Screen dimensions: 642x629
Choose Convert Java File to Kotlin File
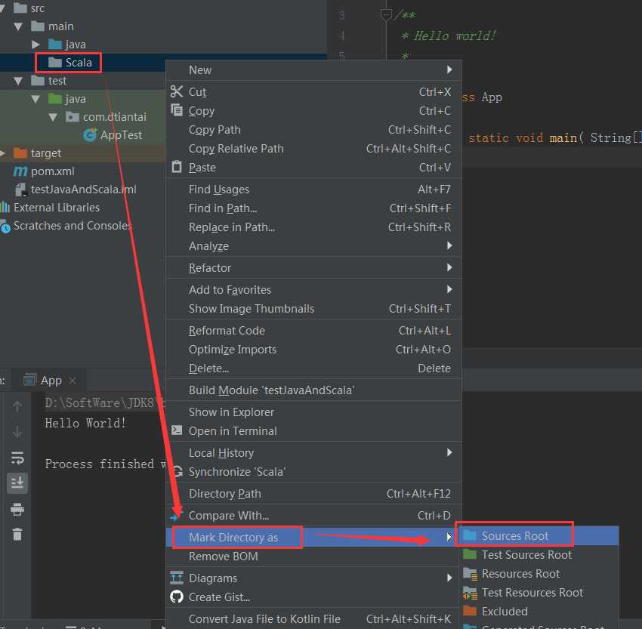[313, 618]
